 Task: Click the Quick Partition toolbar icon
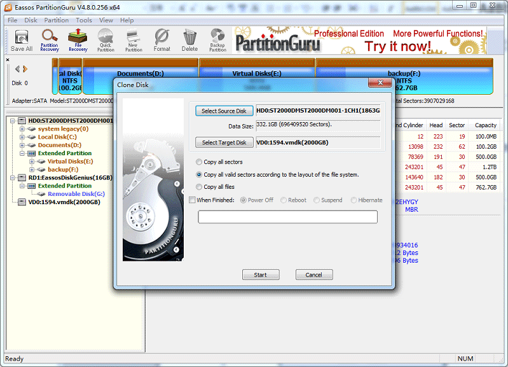click(x=106, y=41)
